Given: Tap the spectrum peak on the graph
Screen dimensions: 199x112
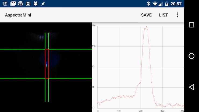Looking at the screenshot, I should pyautogui.click(x=147, y=27).
